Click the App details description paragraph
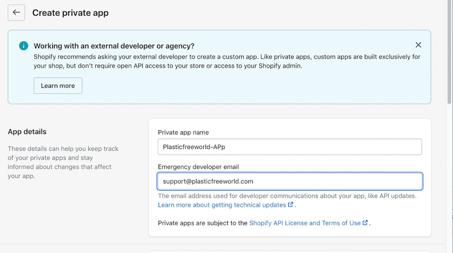This screenshot has width=453, height=253. (63, 162)
